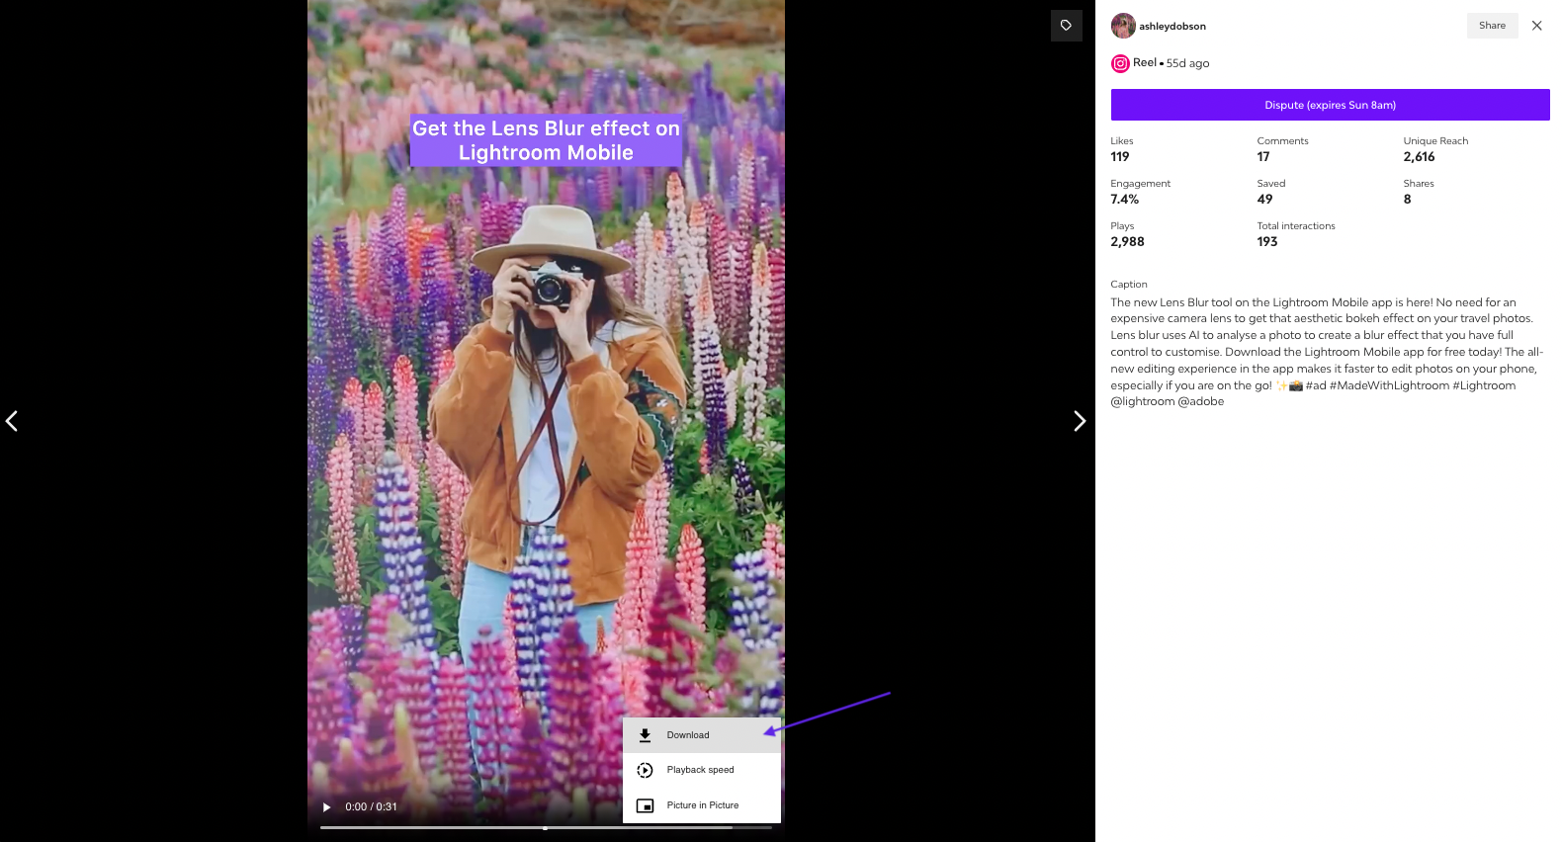Click the Comments value 17
1562x842 pixels.
(x=1263, y=157)
